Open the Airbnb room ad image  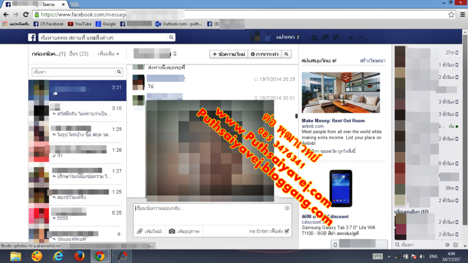click(x=341, y=92)
